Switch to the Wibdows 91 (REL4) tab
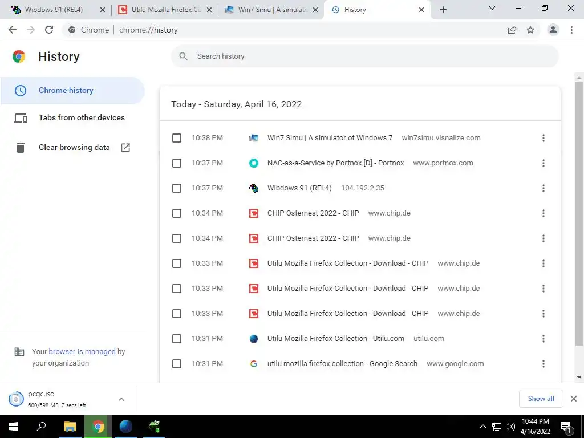 point(54,10)
